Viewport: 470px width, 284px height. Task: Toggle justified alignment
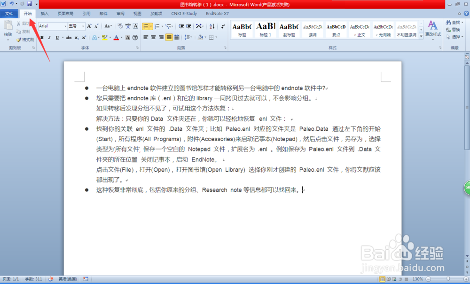pyautogui.click(x=169, y=37)
